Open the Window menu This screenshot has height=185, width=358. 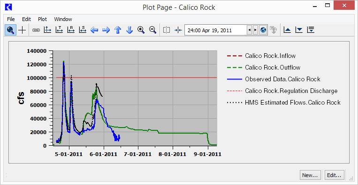(63, 19)
